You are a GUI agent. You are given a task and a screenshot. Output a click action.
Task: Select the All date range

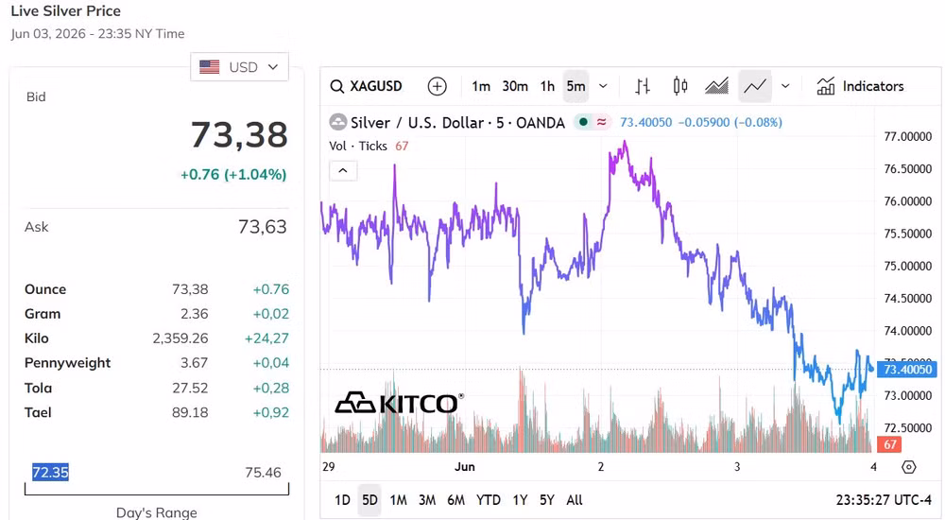pyautogui.click(x=575, y=500)
